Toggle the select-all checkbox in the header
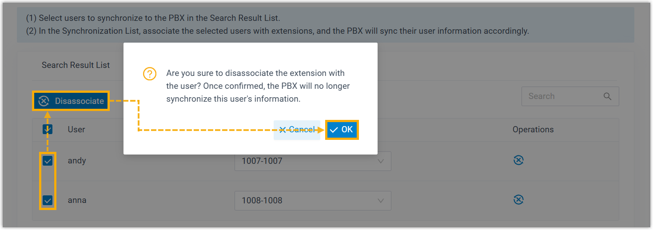 click(48, 129)
